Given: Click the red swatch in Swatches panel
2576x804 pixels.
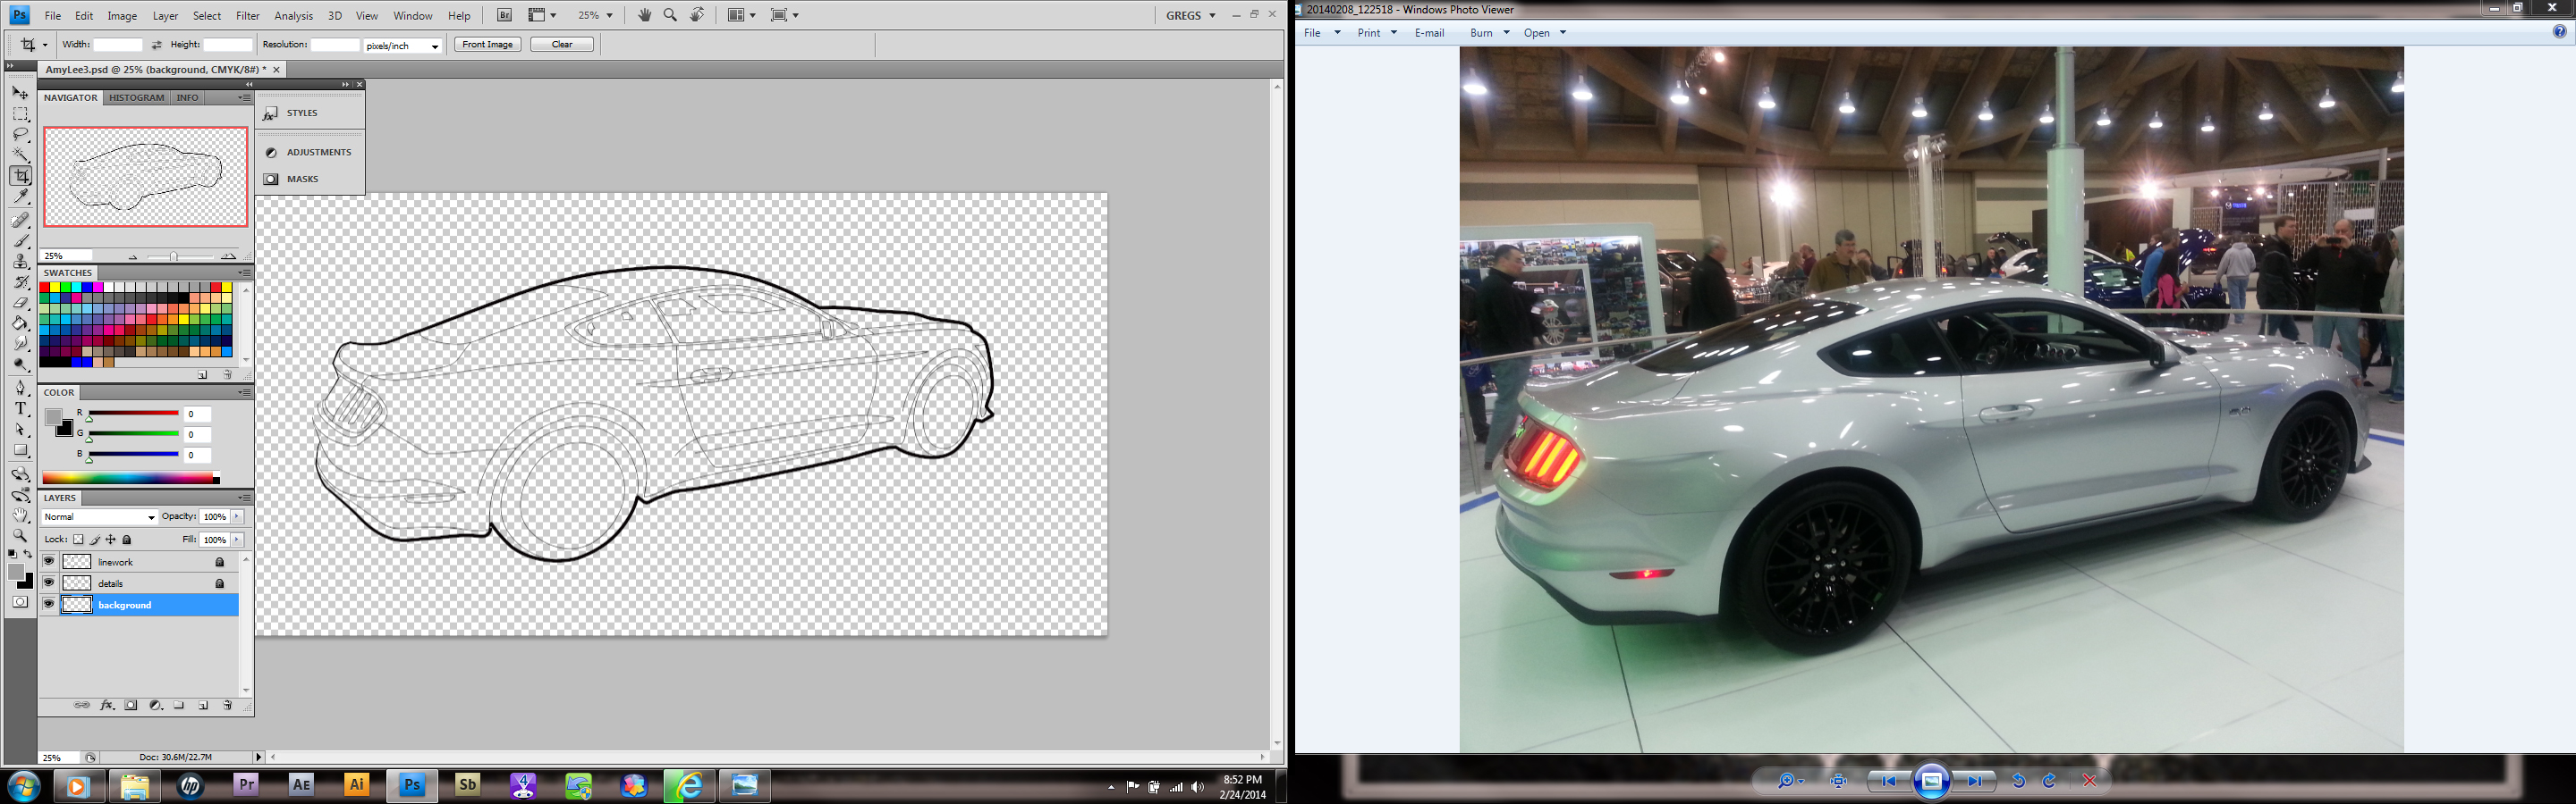Looking at the screenshot, I should point(45,288).
